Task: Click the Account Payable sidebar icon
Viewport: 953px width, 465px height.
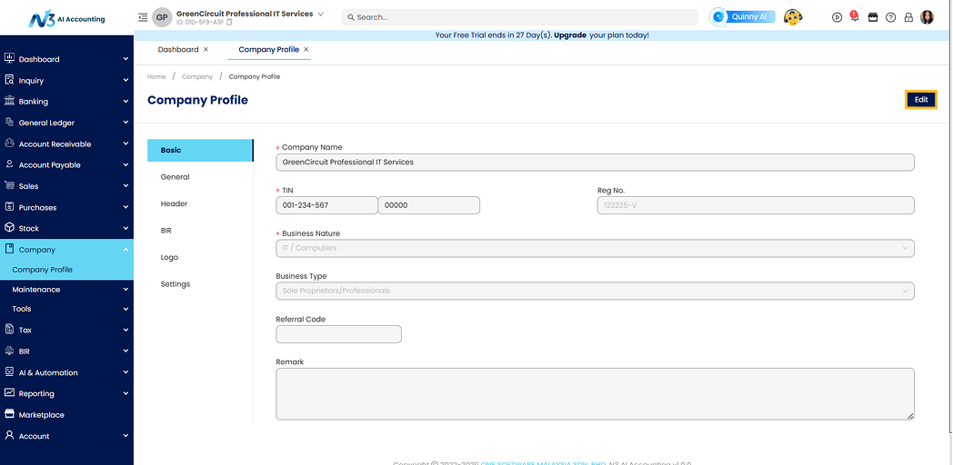Action: [9, 163]
